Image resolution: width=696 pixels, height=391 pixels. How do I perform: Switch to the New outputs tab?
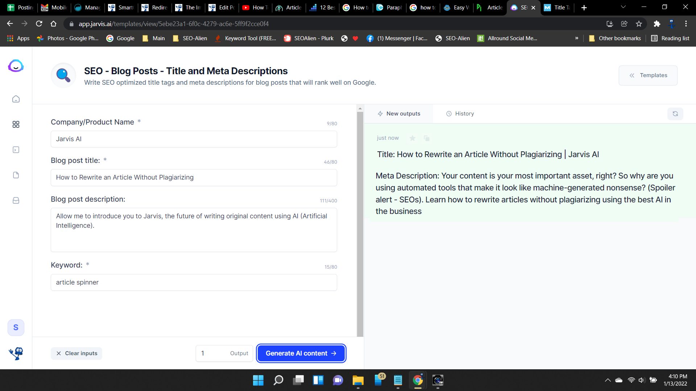[399, 114]
